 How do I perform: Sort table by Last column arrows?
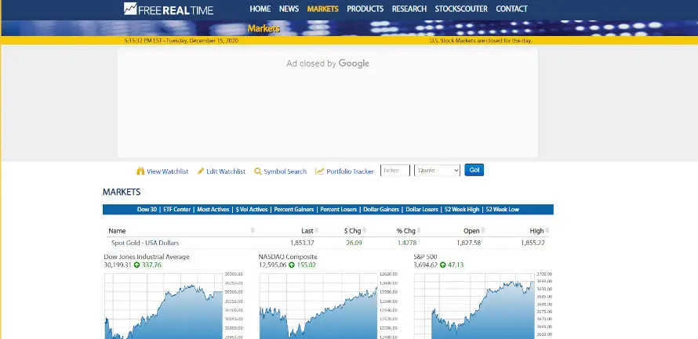(x=317, y=231)
